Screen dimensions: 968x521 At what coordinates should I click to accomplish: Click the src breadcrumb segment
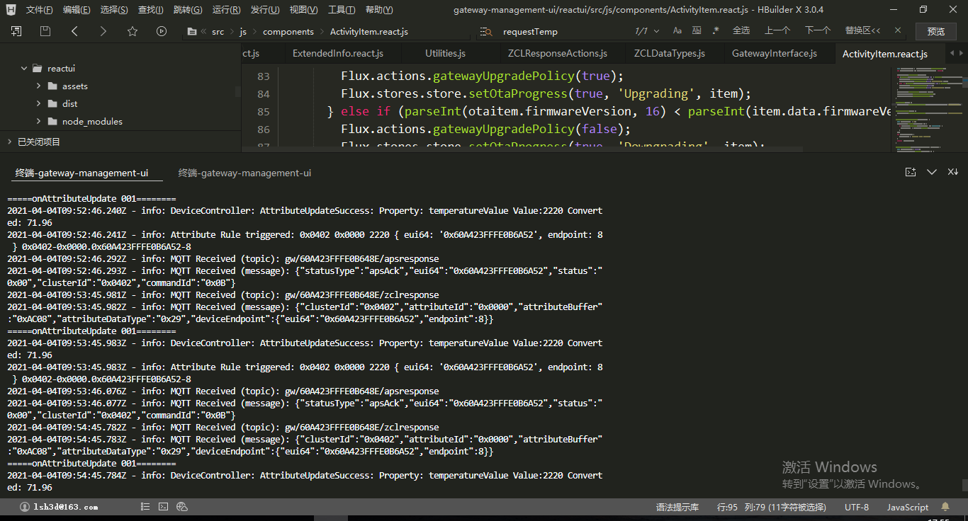218,32
